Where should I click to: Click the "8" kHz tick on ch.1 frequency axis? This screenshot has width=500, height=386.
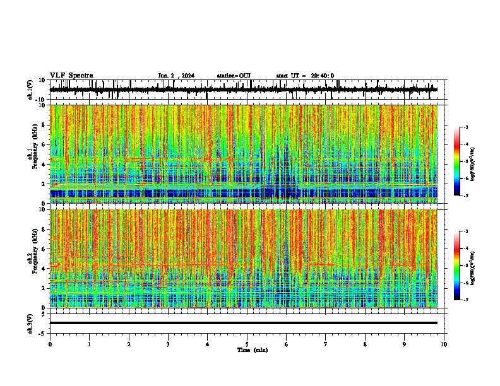[44, 125]
